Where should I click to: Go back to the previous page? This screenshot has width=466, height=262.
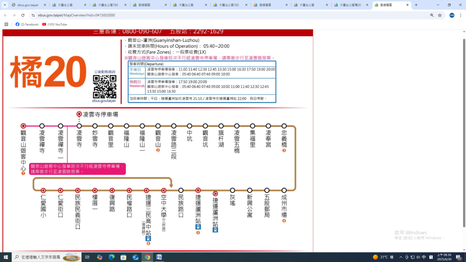5,15
